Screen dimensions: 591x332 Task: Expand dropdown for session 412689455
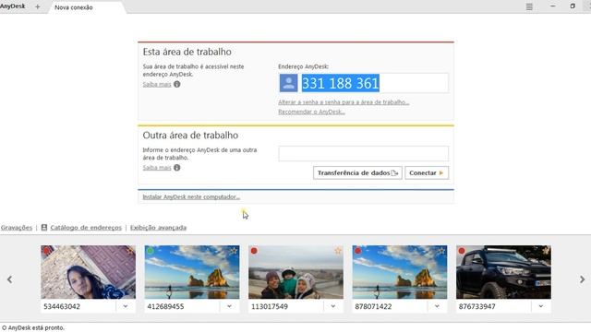[x=229, y=306]
